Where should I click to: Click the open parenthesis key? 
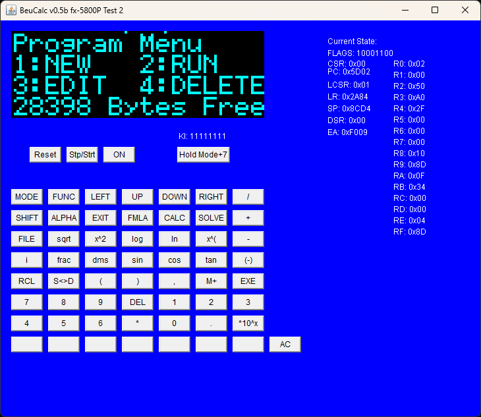click(x=100, y=281)
